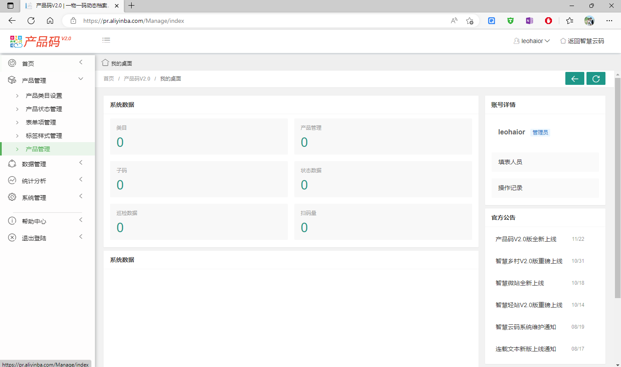Image resolution: width=621 pixels, height=367 pixels.
Task: Click the green refresh button
Action: click(596, 78)
